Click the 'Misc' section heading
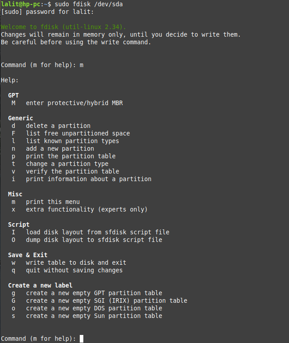 (15, 194)
